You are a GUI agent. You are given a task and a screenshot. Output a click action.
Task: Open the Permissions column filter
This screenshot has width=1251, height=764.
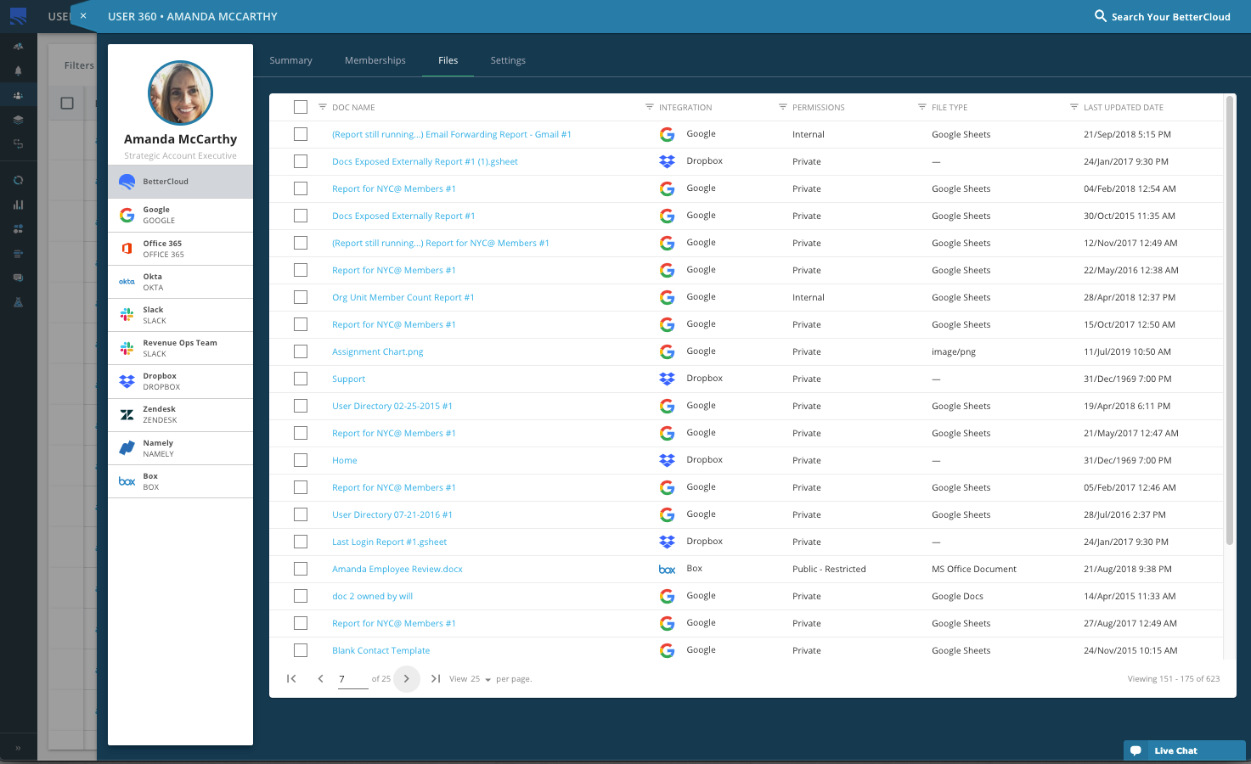pos(783,107)
